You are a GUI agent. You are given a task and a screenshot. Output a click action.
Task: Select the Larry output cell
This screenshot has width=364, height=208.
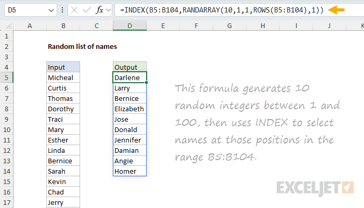coord(130,88)
